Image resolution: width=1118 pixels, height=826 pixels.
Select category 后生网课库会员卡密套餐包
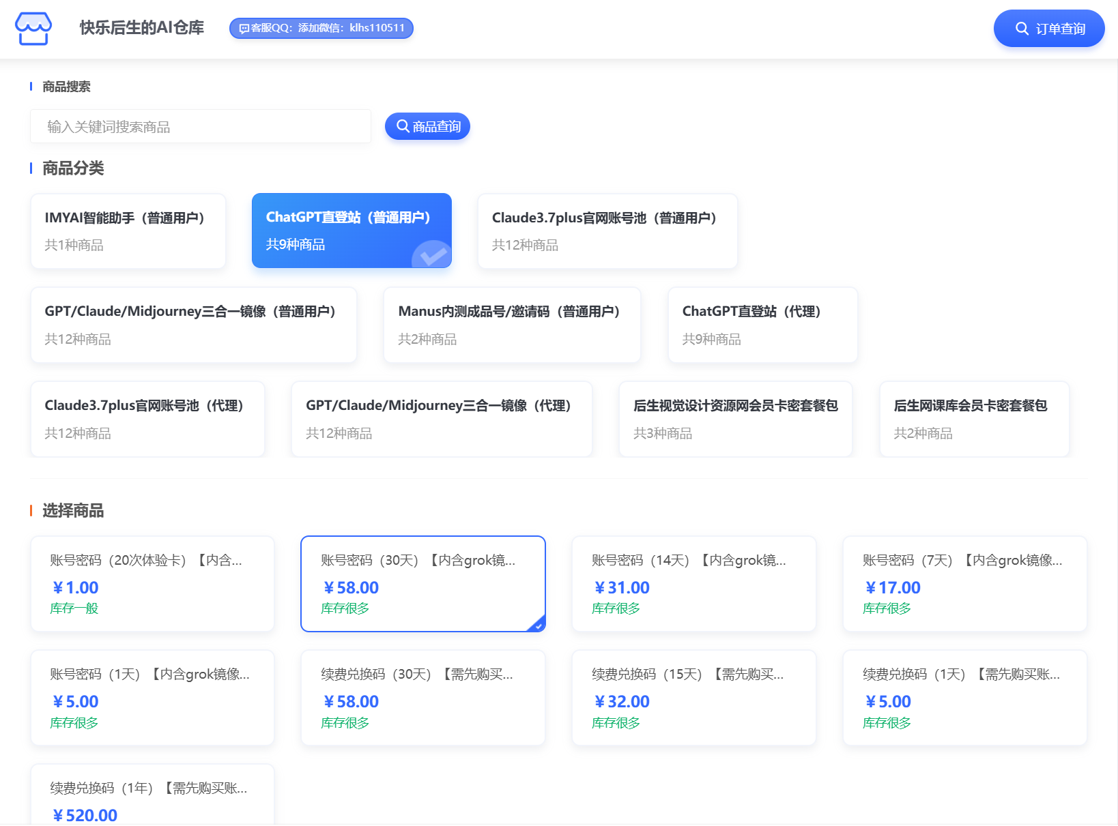point(975,419)
